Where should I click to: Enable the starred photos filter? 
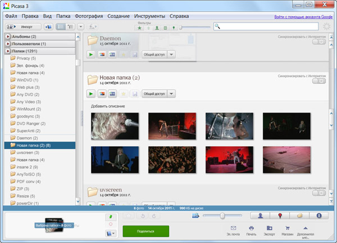tap(140, 27)
